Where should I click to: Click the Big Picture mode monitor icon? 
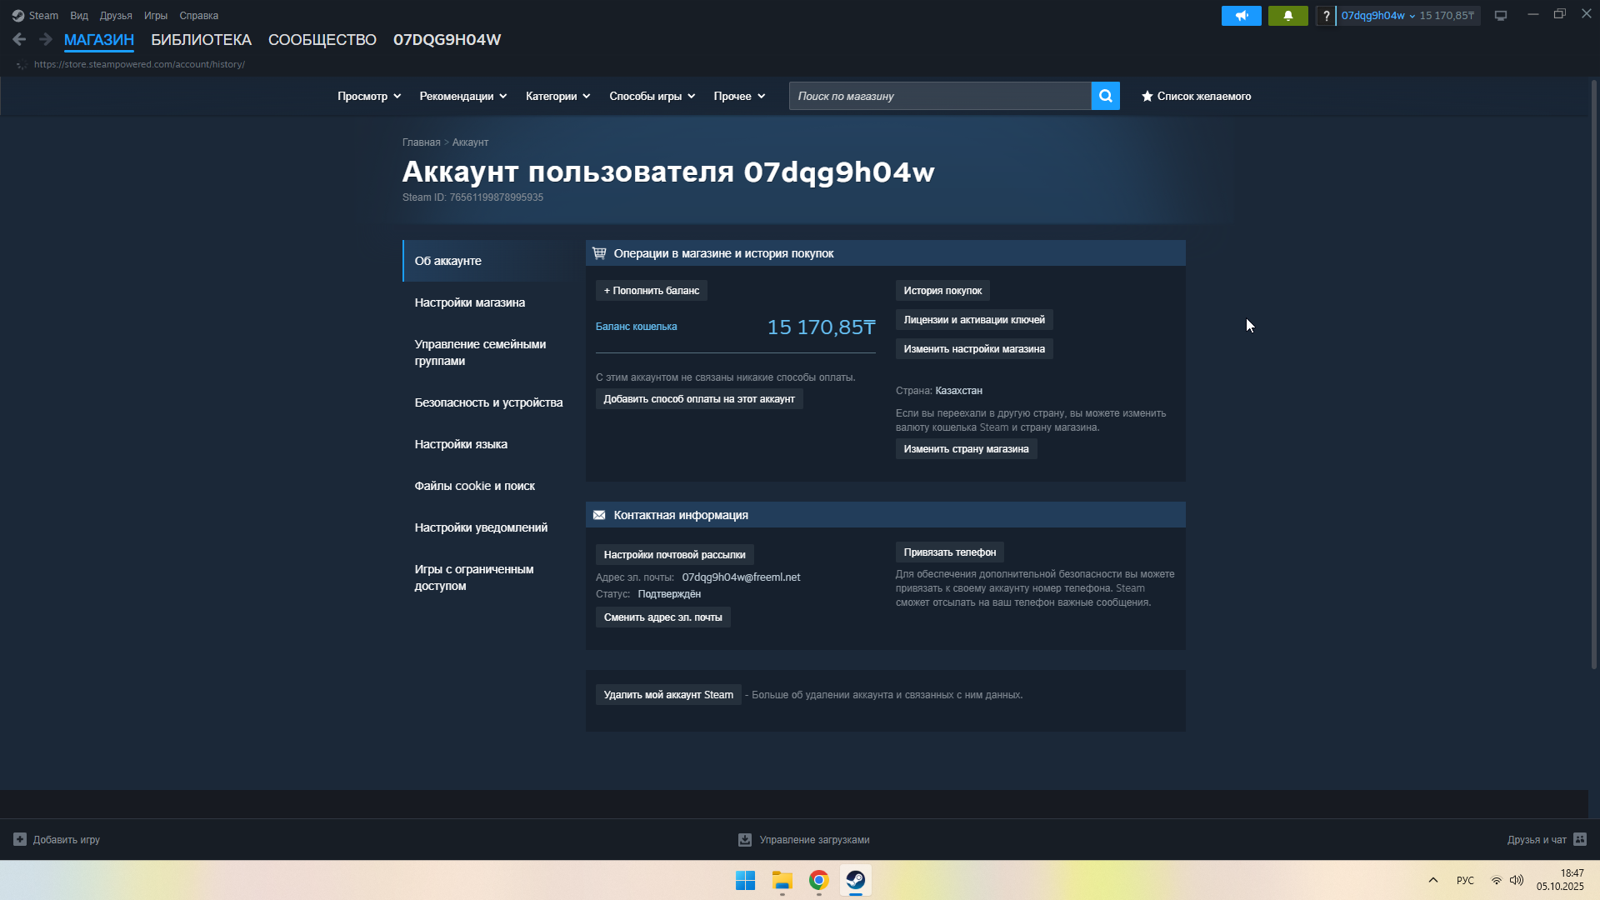1501,16
